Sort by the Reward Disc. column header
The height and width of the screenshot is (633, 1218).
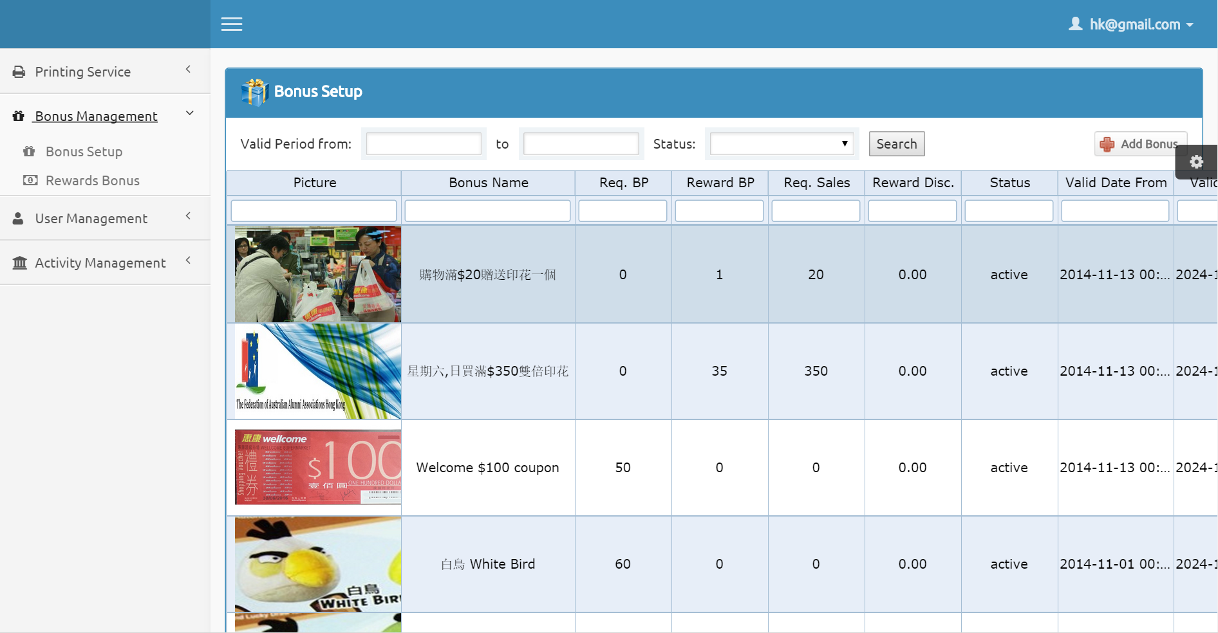(913, 183)
